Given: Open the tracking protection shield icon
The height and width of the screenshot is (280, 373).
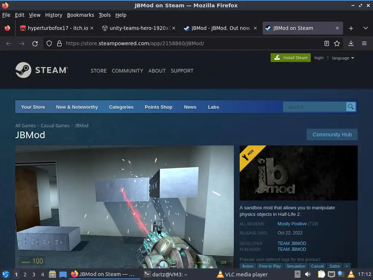Looking at the screenshot, I should tap(49, 43).
